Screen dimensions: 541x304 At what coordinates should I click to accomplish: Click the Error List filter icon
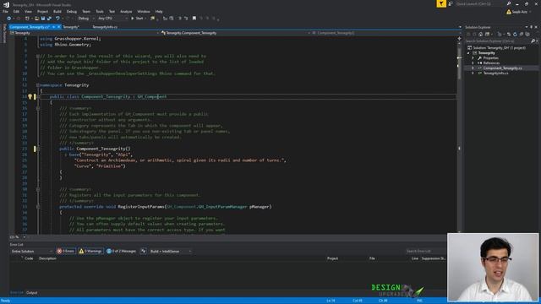[x=143, y=252]
